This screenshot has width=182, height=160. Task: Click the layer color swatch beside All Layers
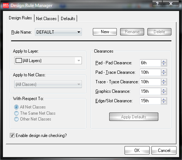19,60
